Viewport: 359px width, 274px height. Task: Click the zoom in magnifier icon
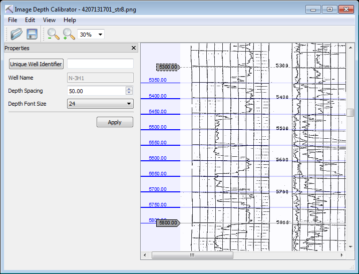69,34
